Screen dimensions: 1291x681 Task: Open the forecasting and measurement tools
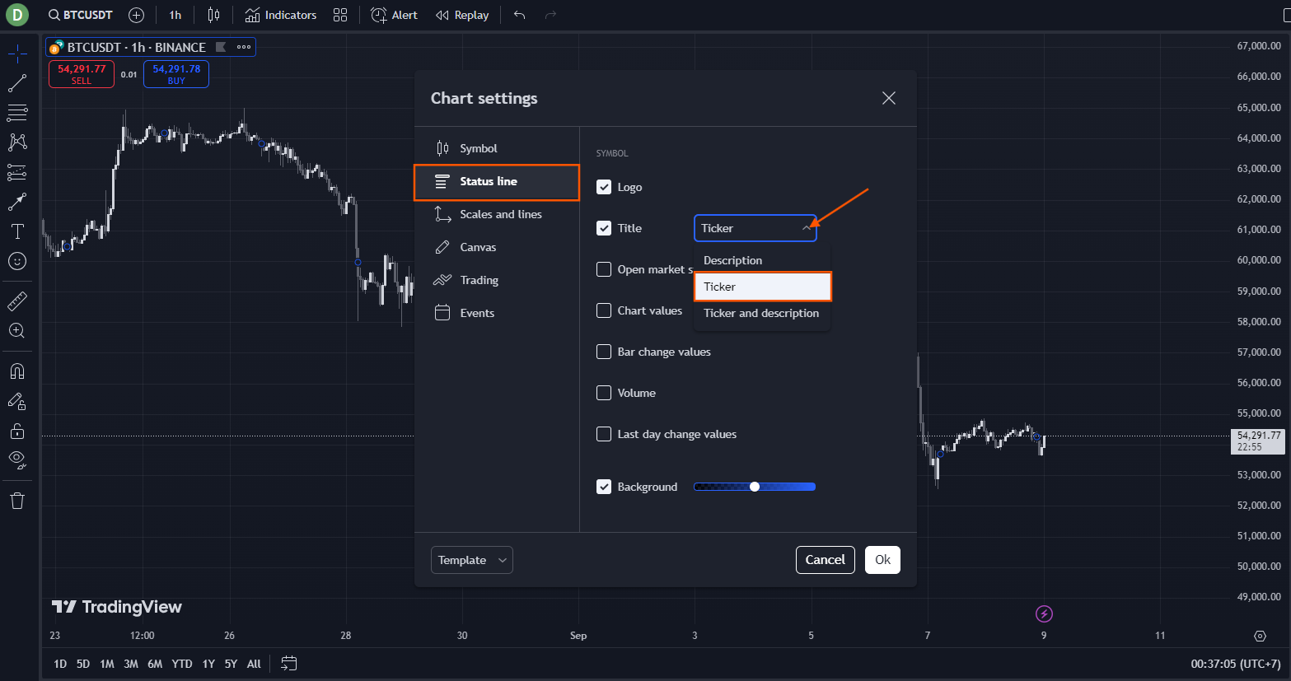(17, 172)
